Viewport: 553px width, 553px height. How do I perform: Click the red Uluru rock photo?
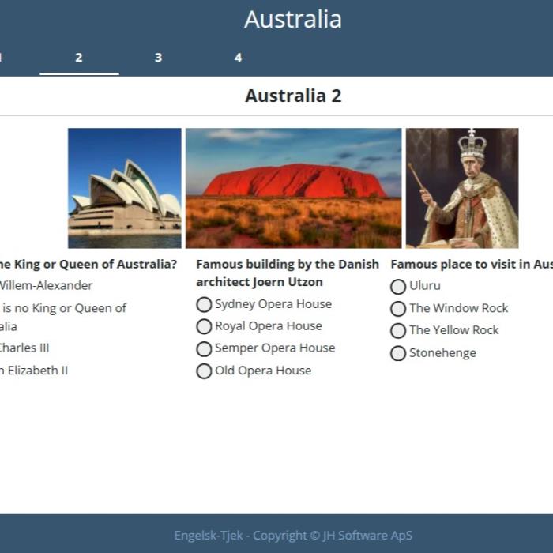(293, 188)
